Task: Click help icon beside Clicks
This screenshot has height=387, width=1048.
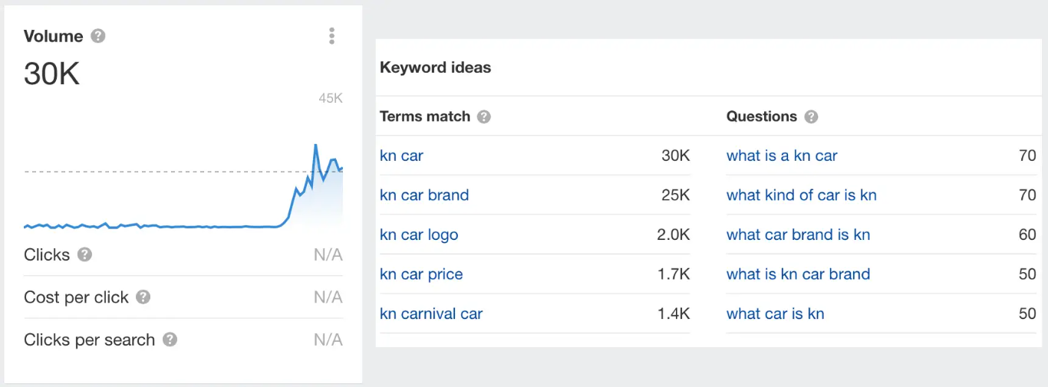Action: tap(85, 254)
